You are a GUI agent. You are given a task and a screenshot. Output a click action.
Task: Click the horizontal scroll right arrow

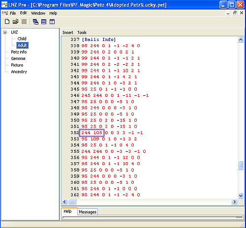(x=235, y=202)
